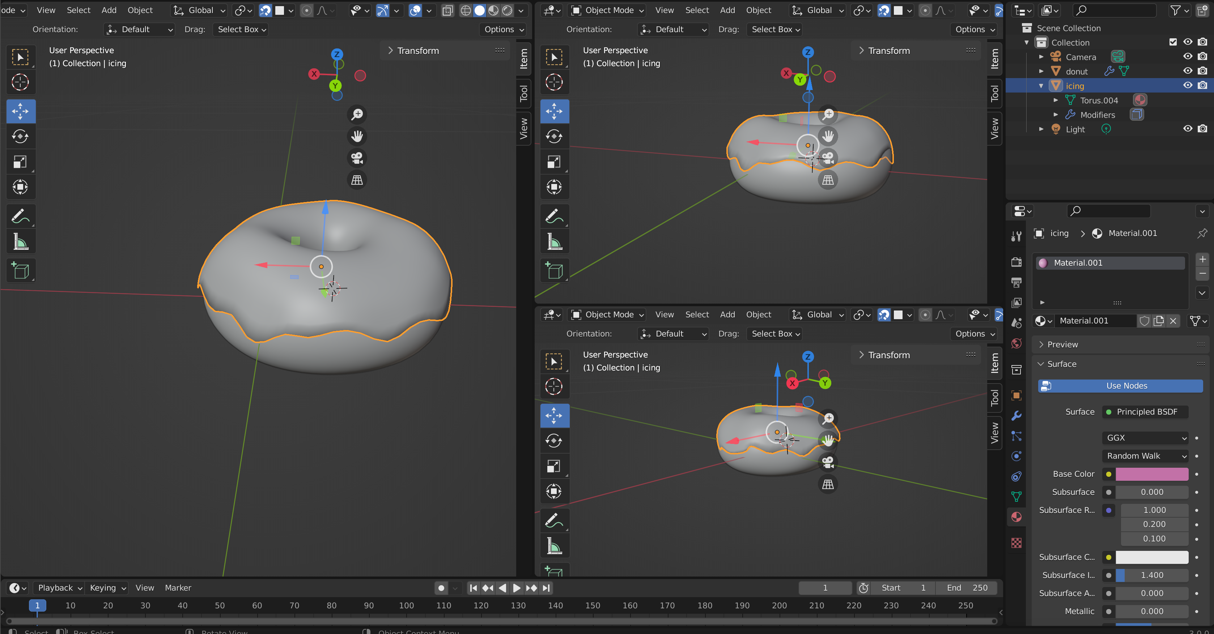Open the Item sidebar tab in left viewport
Image resolution: width=1214 pixels, height=634 pixels.
(523, 59)
